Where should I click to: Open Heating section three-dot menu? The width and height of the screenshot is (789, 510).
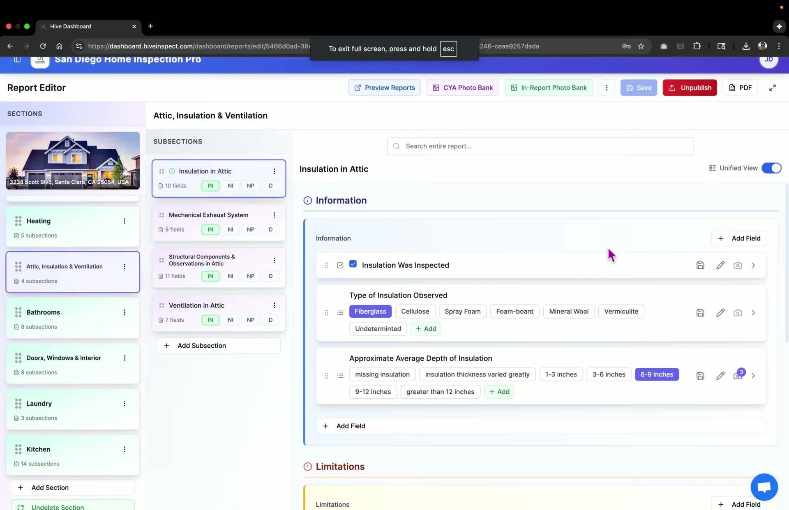125,221
